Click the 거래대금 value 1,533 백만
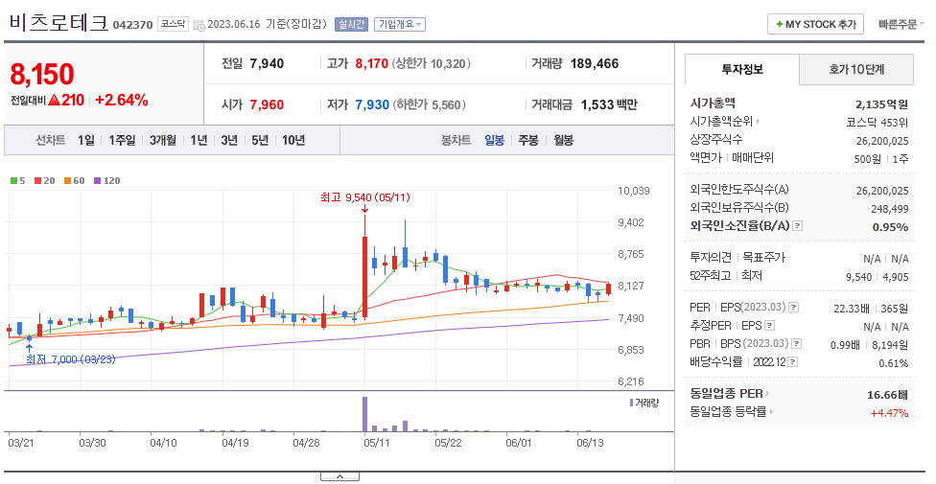Screen dimensions: 936x484 pos(609,105)
